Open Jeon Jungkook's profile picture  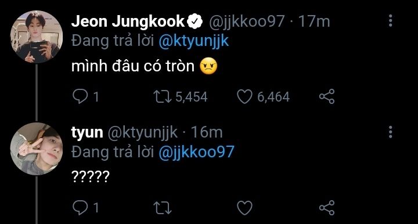[x=37, y=37]
